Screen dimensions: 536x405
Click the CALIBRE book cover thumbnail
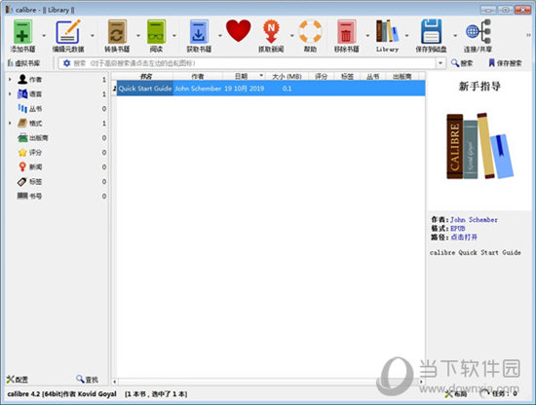(x=479, y=146)
